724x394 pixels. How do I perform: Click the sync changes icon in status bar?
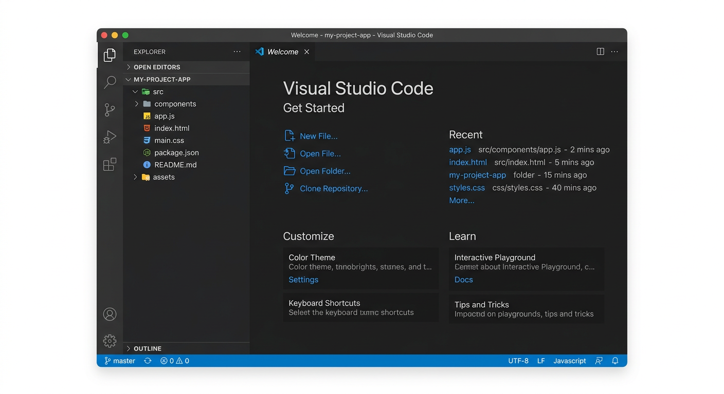[x=148, y=361]
